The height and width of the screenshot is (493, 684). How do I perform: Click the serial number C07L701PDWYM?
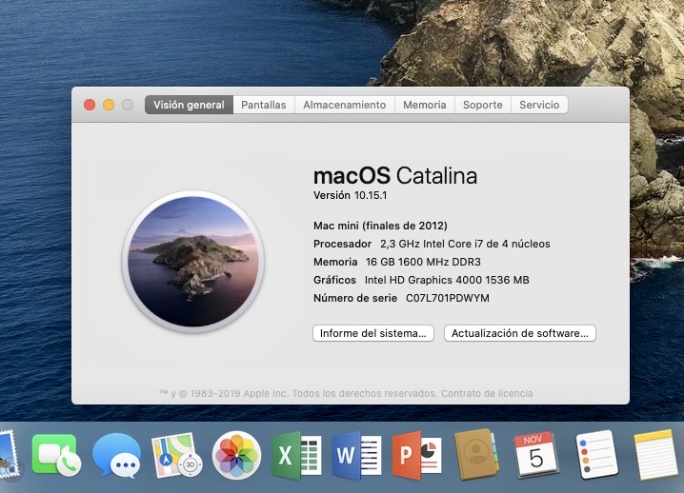coord(448,298)
